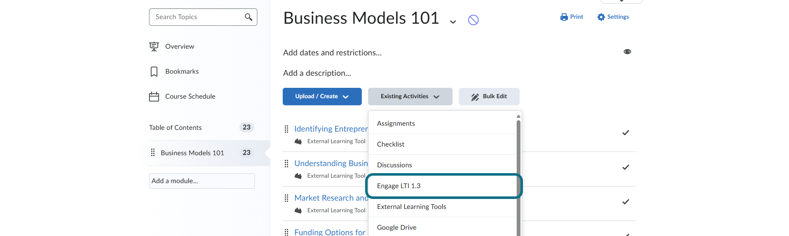789x236 pixels.
Task: Click the draft status circle-slash icon next to title
Action: pos(473,20)
